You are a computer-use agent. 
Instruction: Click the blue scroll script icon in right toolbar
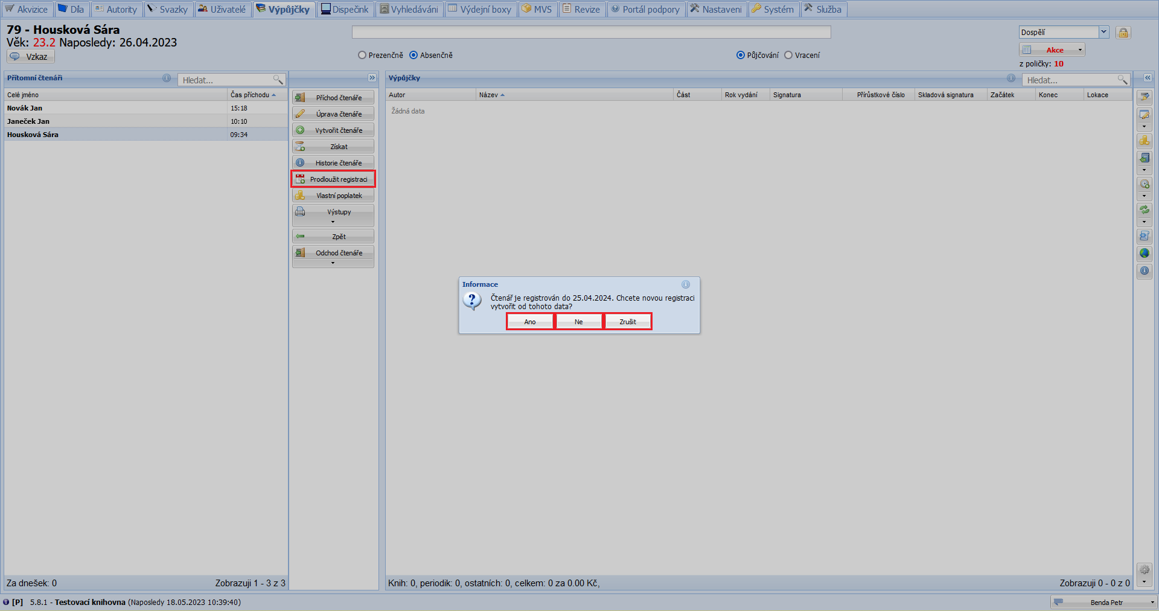1144,236
